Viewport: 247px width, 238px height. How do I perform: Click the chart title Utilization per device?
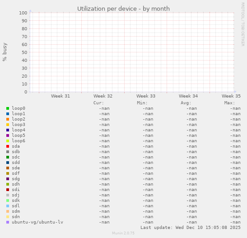124,9
